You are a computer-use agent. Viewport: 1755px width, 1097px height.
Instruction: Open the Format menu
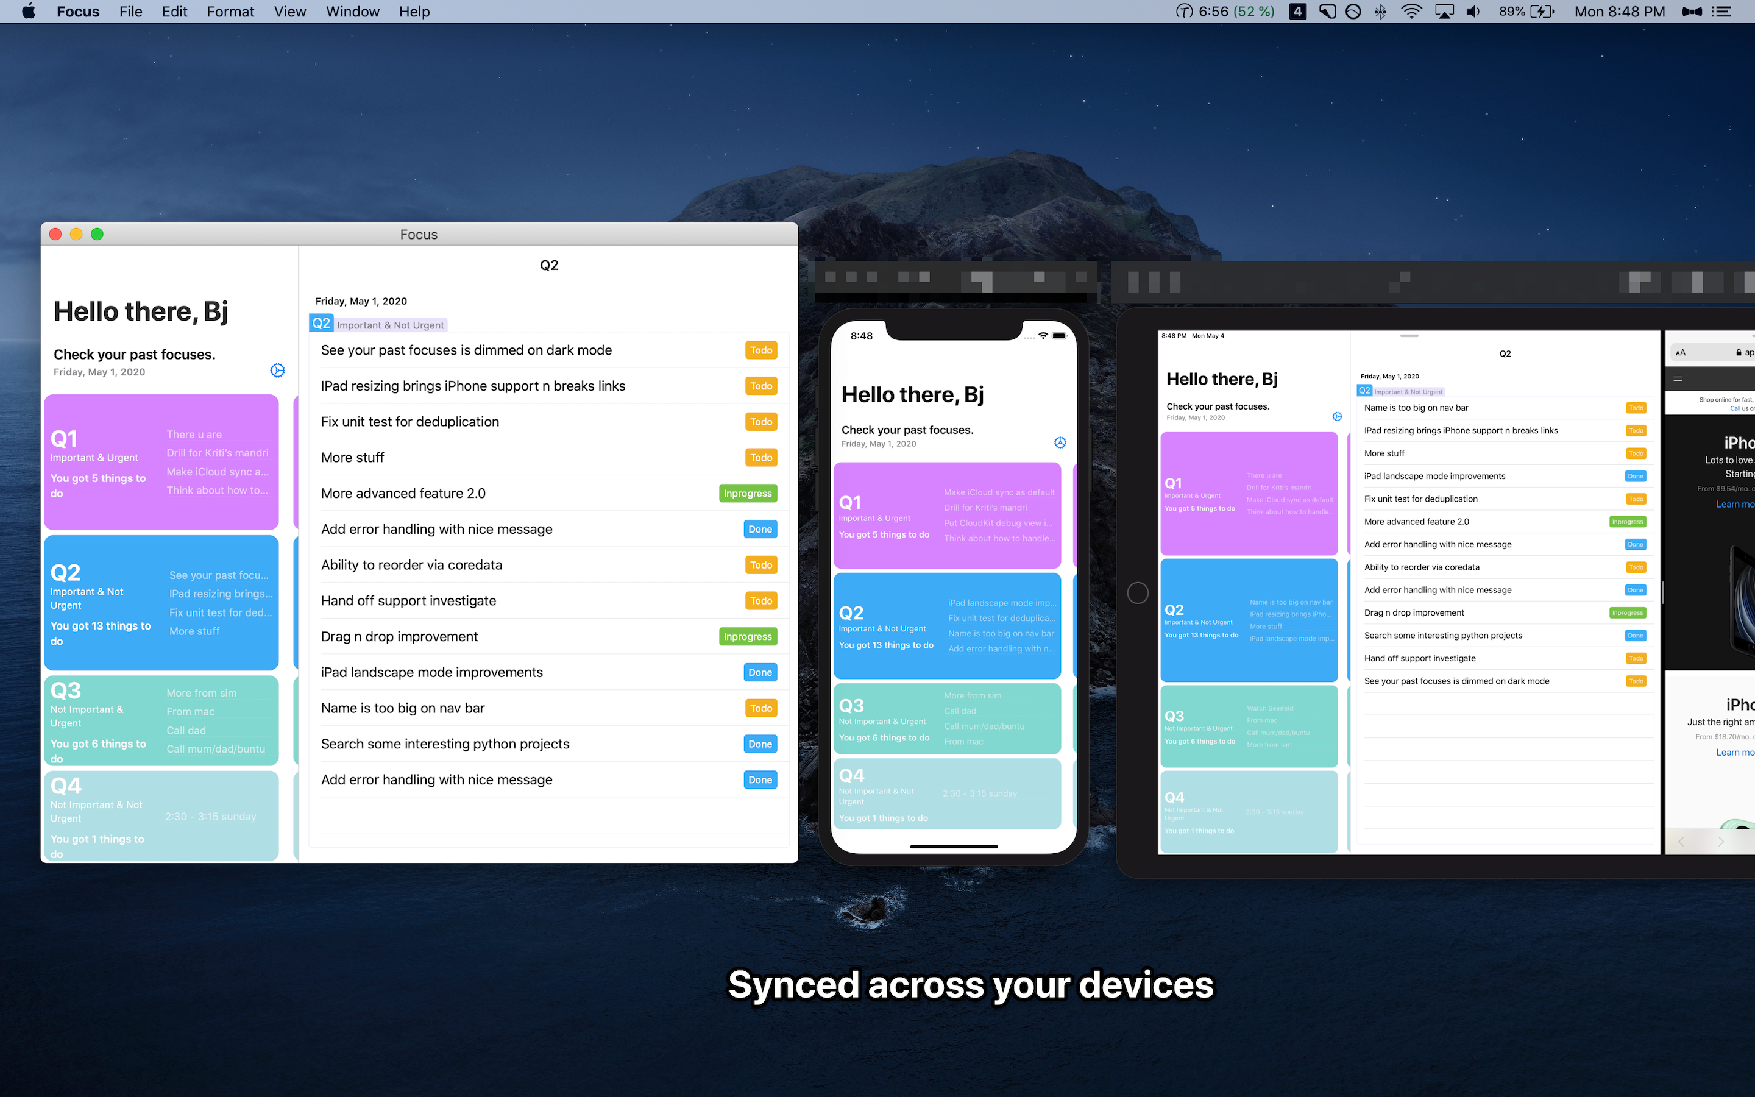tap(230, 11)
